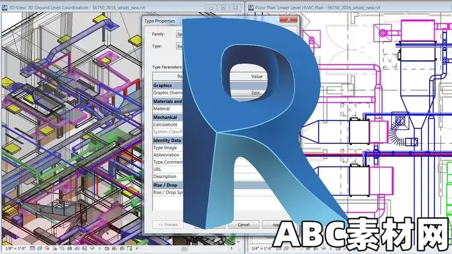This screenshot has height=254, width=452.
Task: Select the Abbreviation row
Action: (x=166, y=155)
